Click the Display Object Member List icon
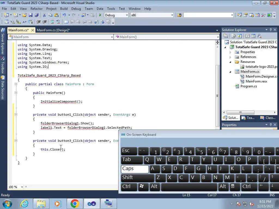This screenshot has width=279, height=209. 7,22
